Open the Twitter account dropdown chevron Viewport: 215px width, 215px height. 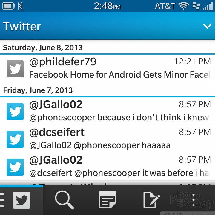pos(207,26)
